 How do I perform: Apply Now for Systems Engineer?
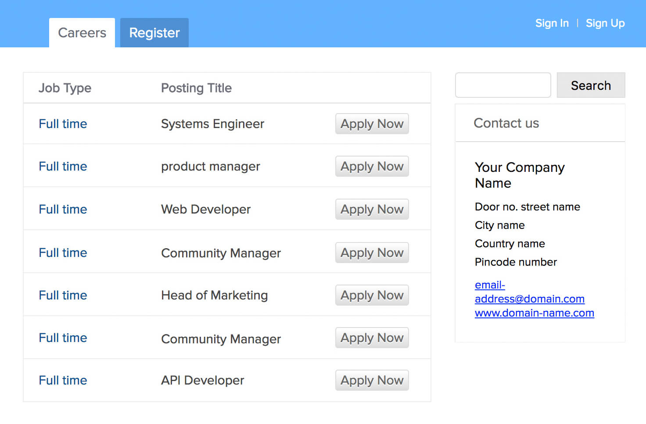[372, 124]
